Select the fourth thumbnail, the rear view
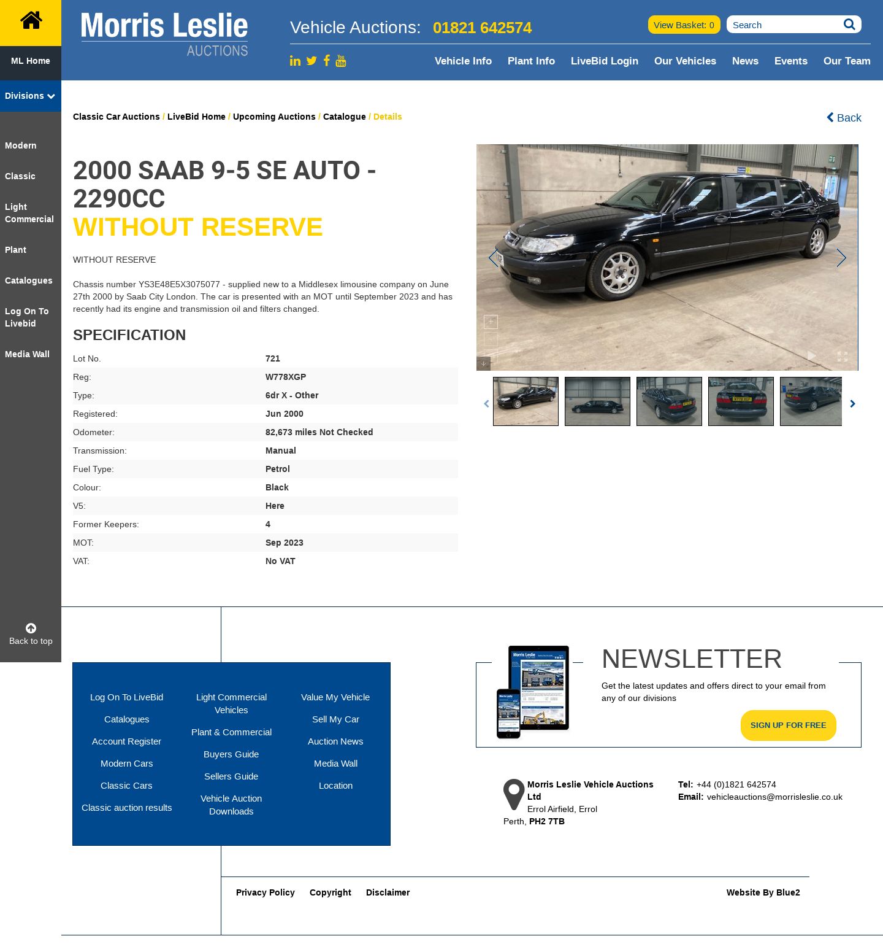 741,401
